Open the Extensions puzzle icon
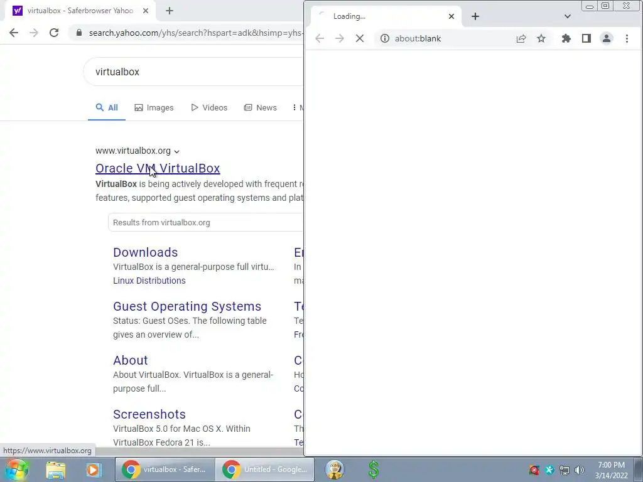Screen dimensions: 643x482 (x=566, y=38)
